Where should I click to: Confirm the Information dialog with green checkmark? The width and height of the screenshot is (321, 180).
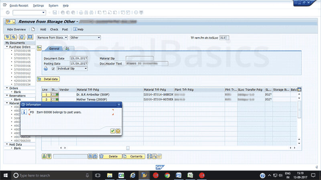tap(112, 130)
